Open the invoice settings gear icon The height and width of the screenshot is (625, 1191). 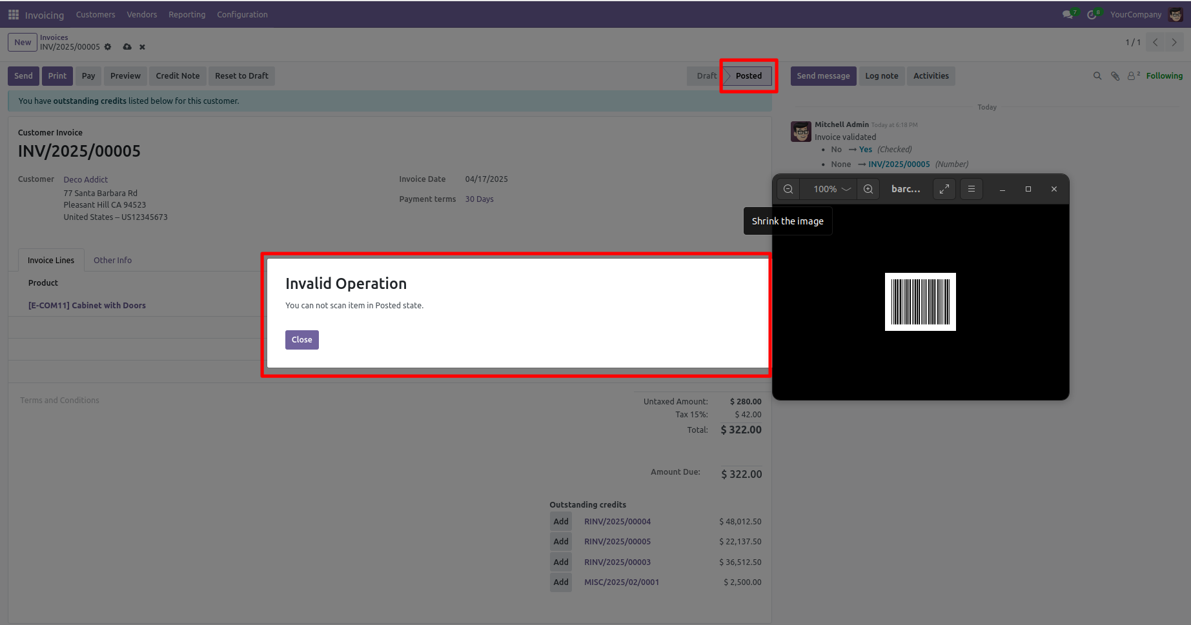coord(108,47)
